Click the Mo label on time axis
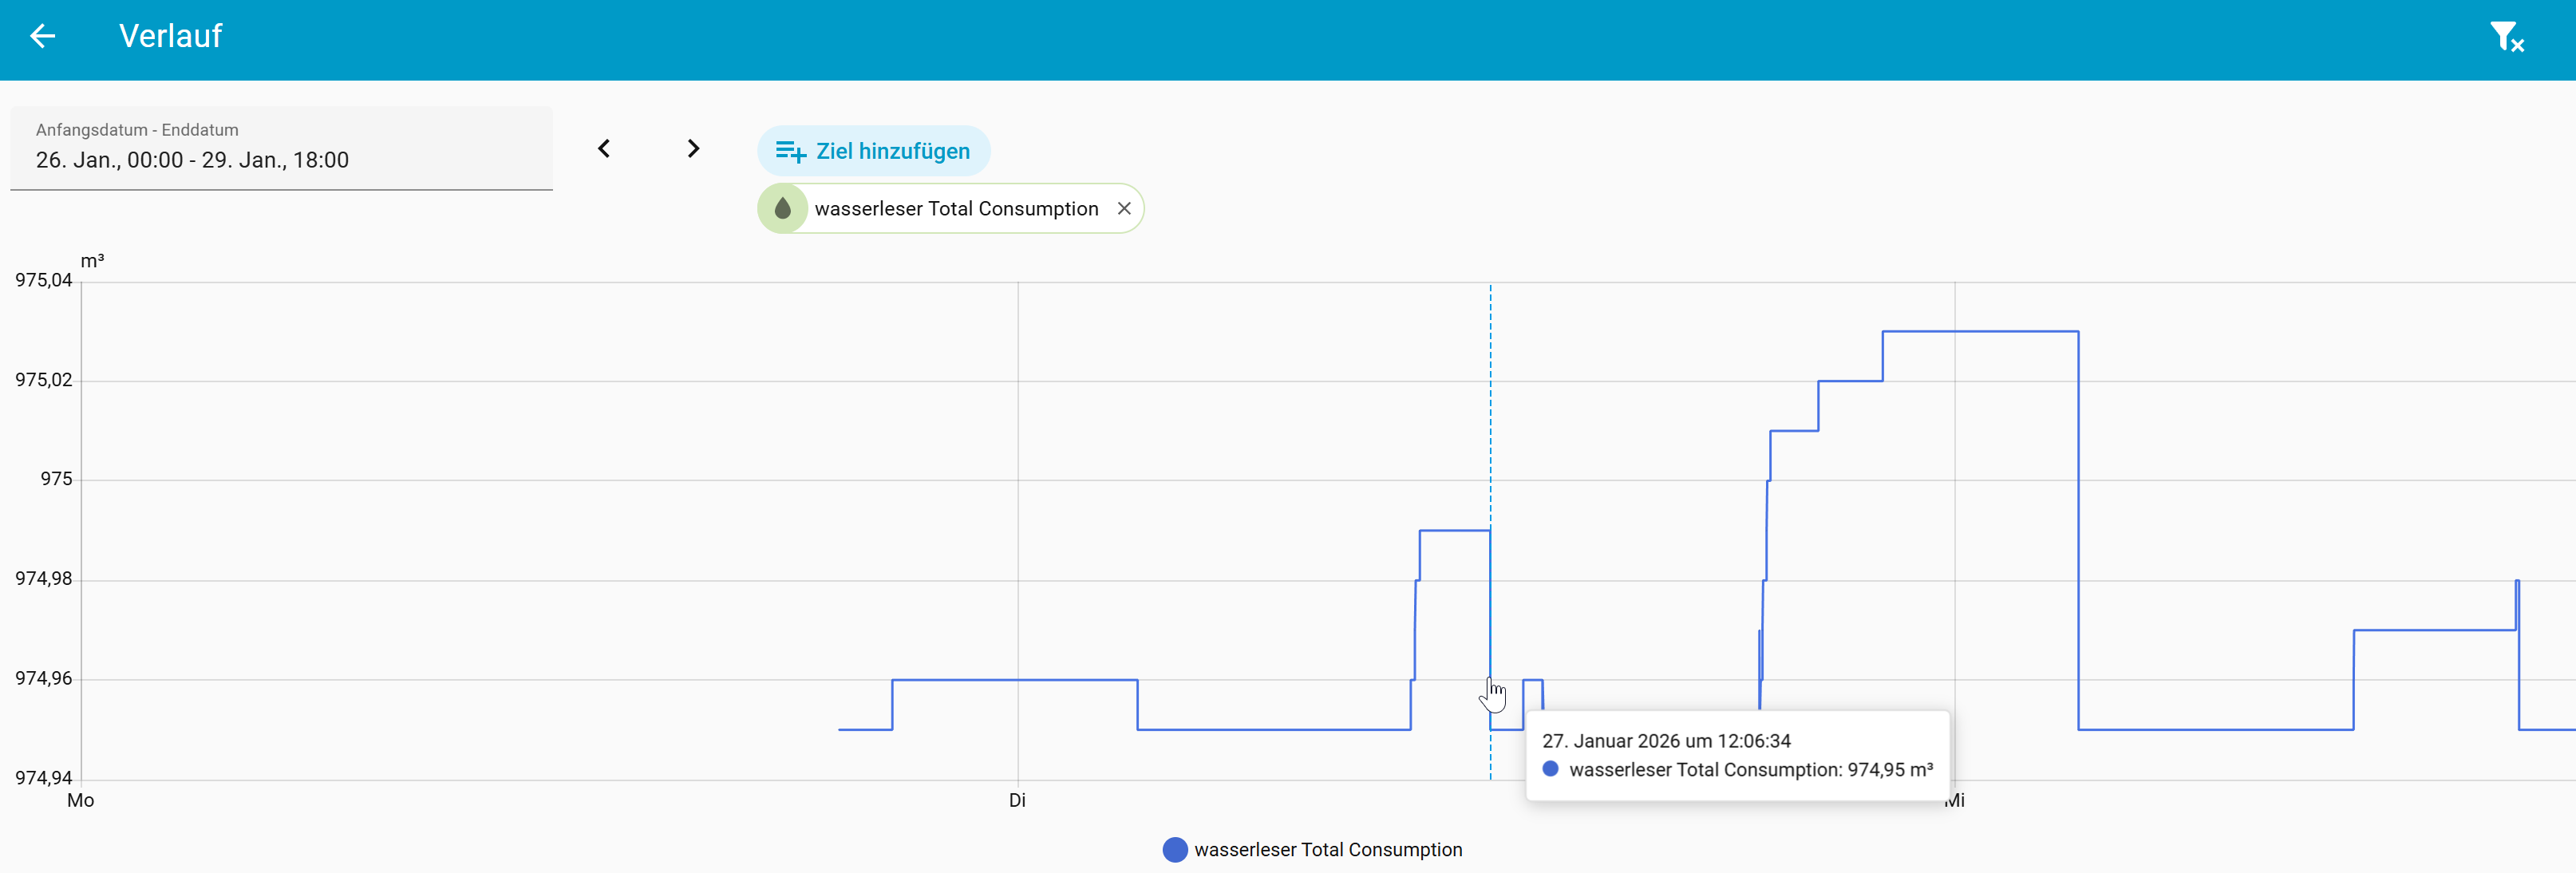Screen dimensions: 2576x873 [x=81, y=800]
